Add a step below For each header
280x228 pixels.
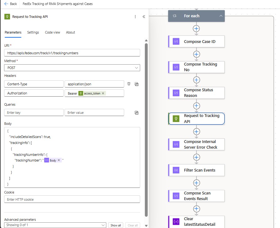[196, 29]
